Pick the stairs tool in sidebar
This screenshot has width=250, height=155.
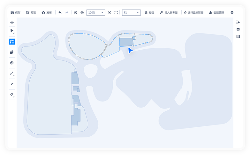click(x=12, y=84)
